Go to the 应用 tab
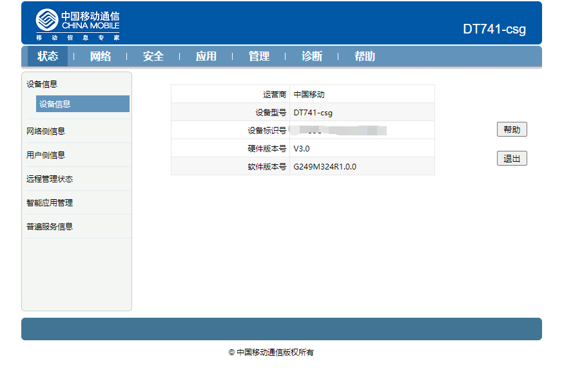 pos(206,56)
